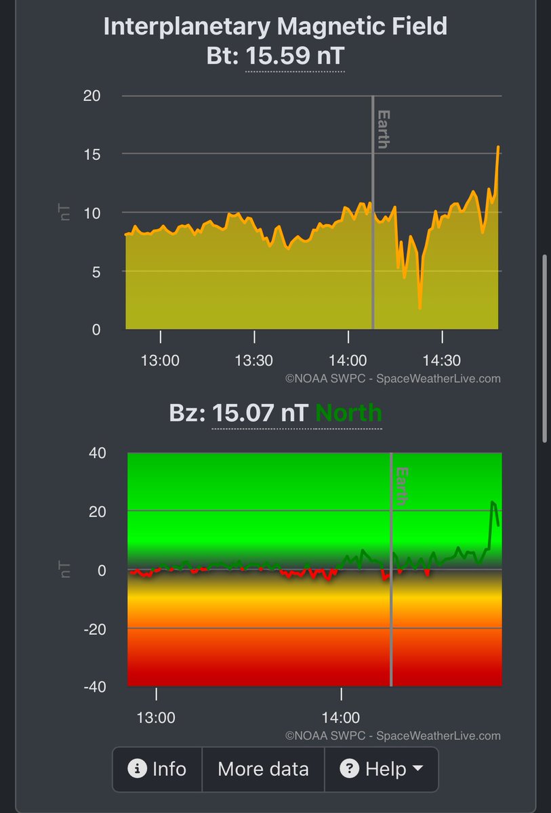Click the 14:00 tick label on Bt chart
This screenshot has height=813, width=551.
click(348, 360)
